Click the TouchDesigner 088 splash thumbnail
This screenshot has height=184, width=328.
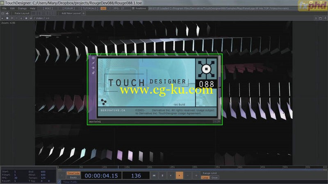pyautogui.click(x=157, y=87)
